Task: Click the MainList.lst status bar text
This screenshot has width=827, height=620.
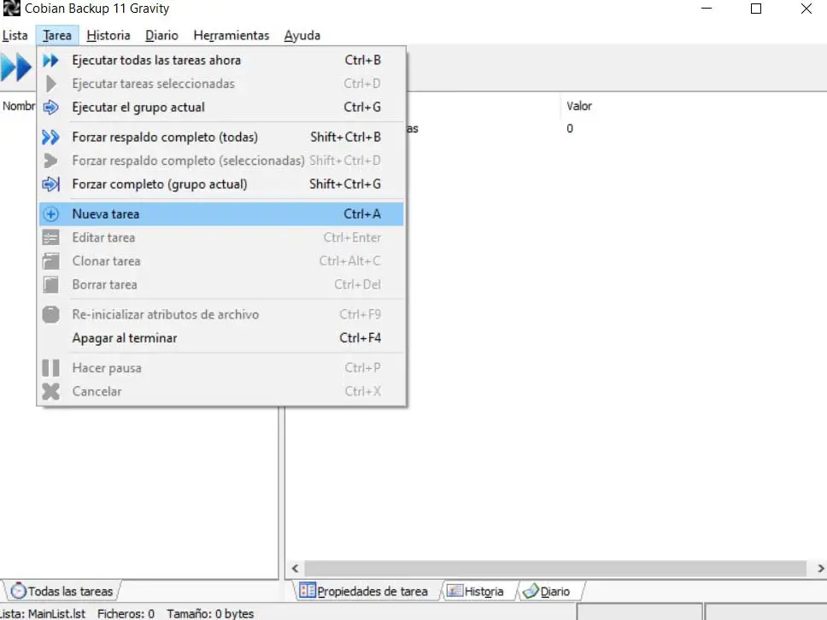Action: [x=43, y=614]
